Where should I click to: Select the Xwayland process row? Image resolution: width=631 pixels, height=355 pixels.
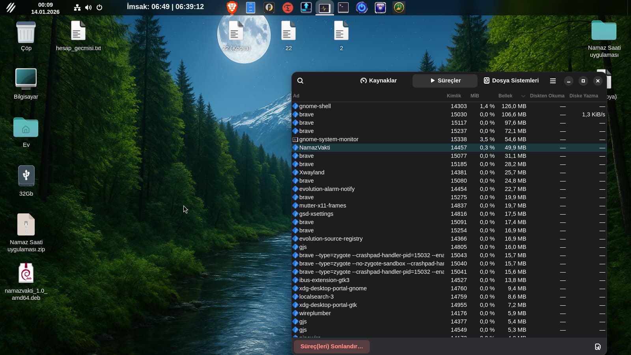point(312,172)
